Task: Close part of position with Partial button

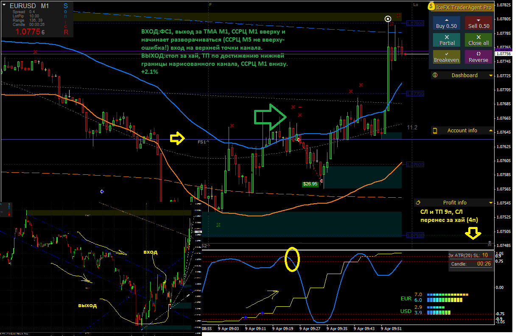Action: (x=447, y=40)
